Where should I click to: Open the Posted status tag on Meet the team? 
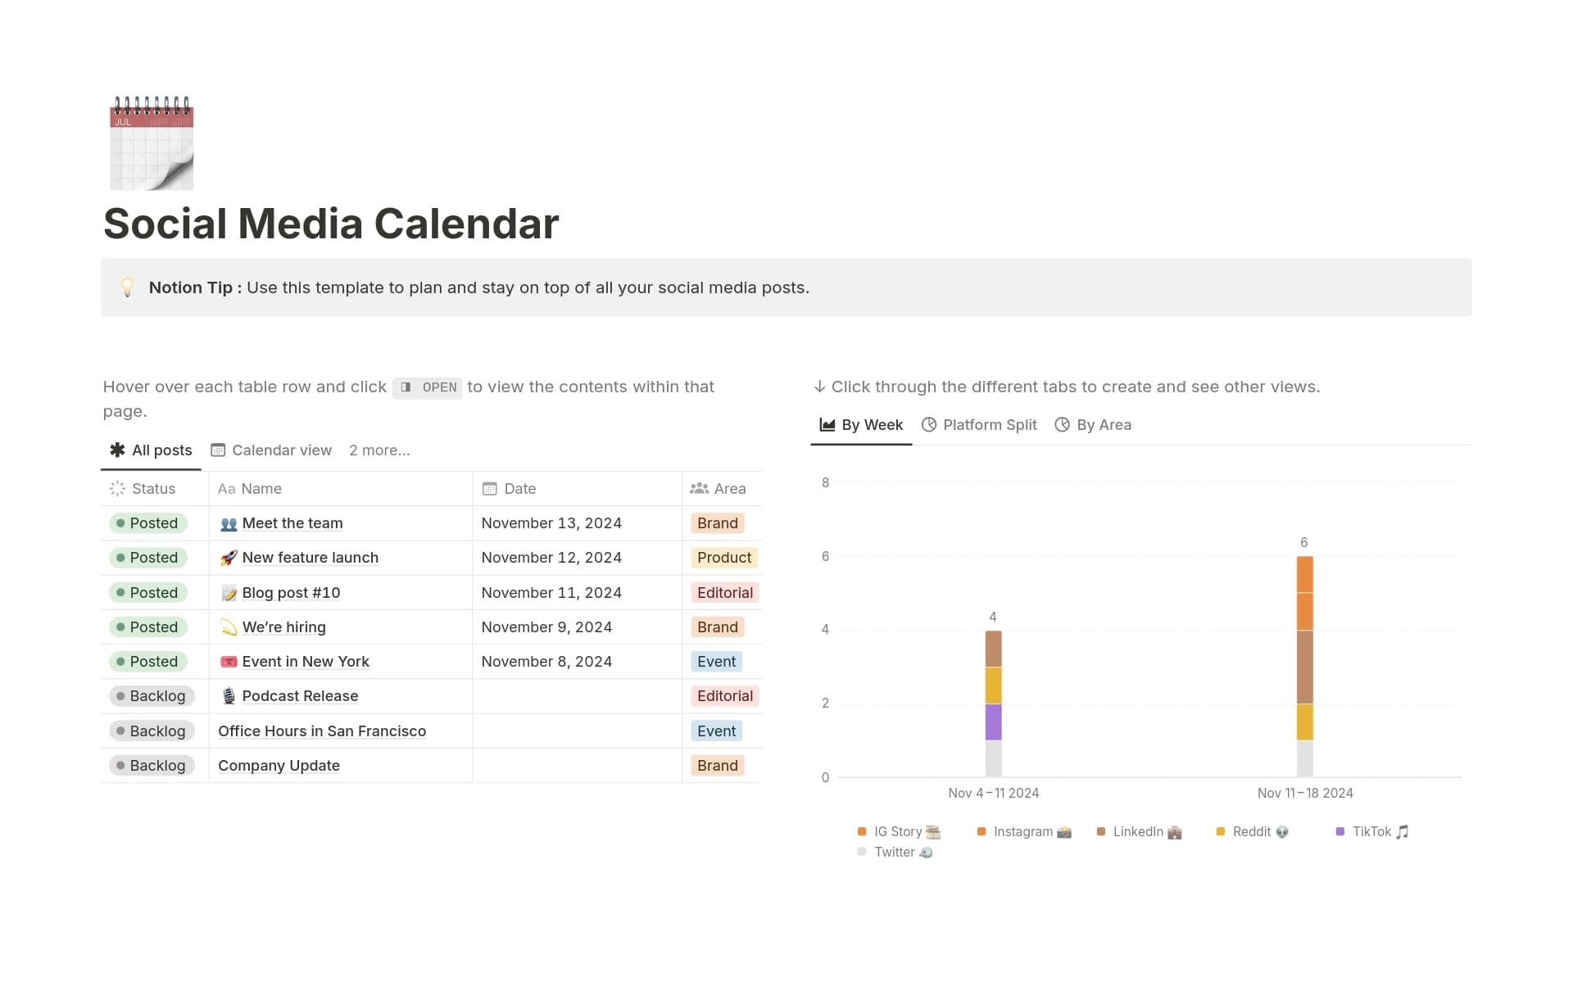click(149, 523)
